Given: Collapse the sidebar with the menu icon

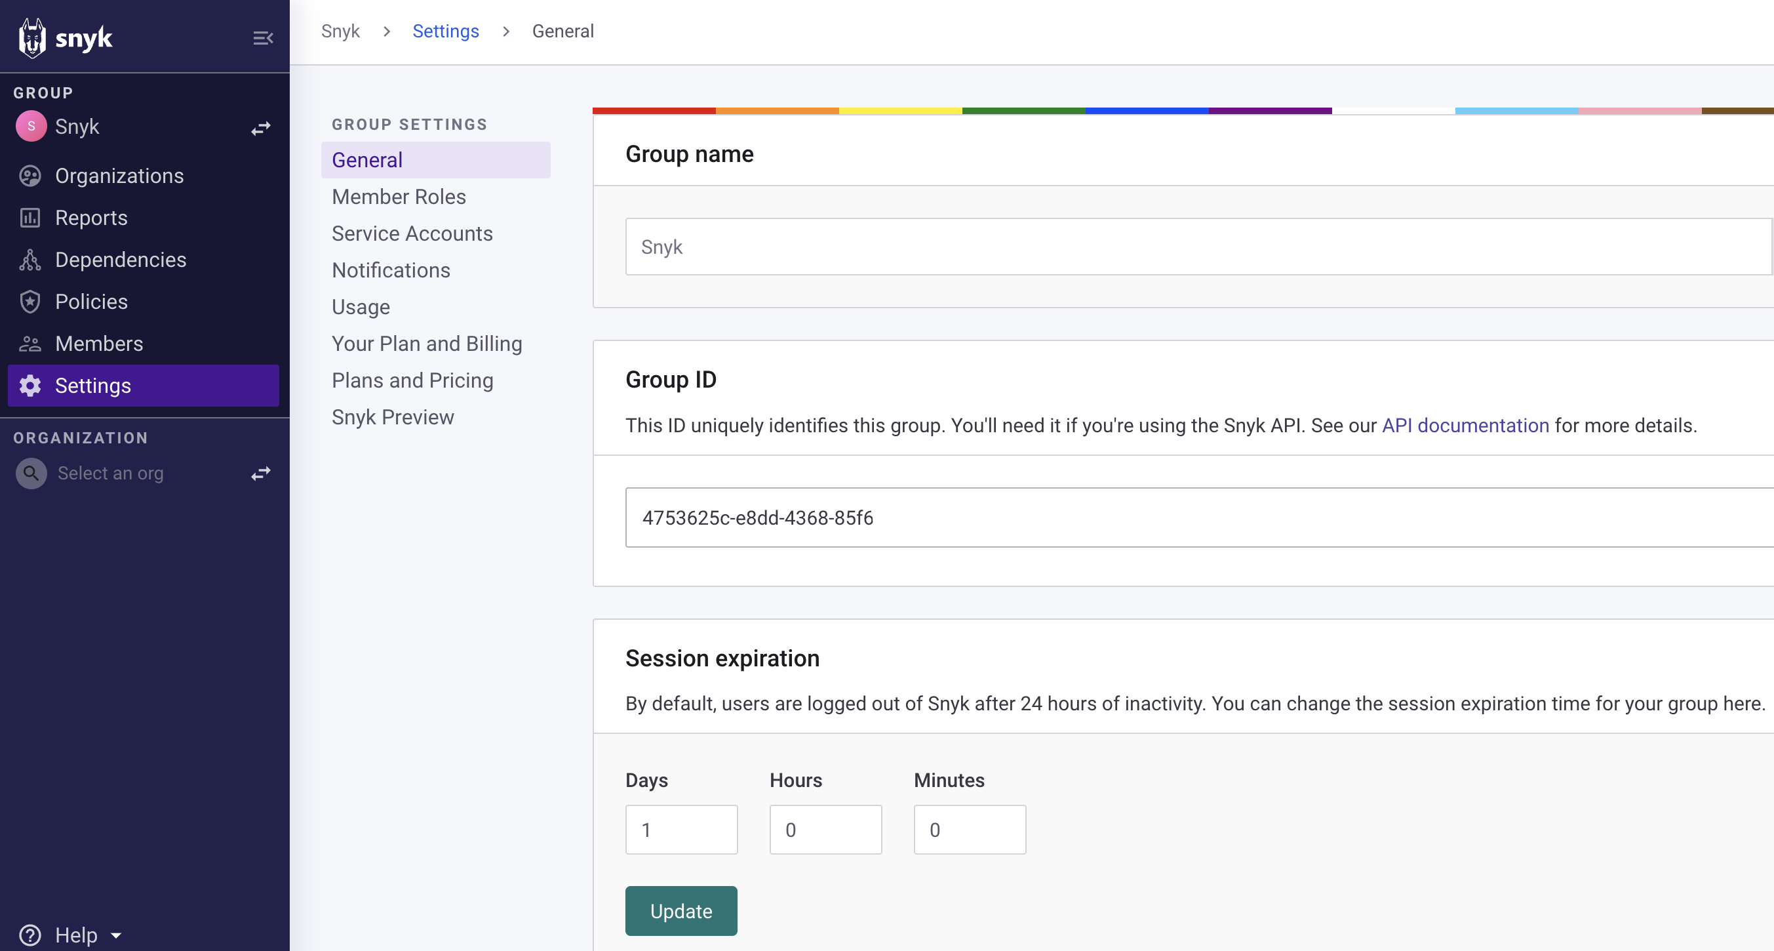Looking at the screenshot, I should [263, 38].
